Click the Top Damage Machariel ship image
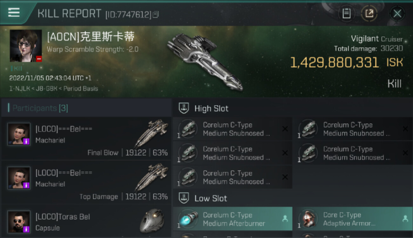This screenshot has width=413, height=238. tap(151, 178)
